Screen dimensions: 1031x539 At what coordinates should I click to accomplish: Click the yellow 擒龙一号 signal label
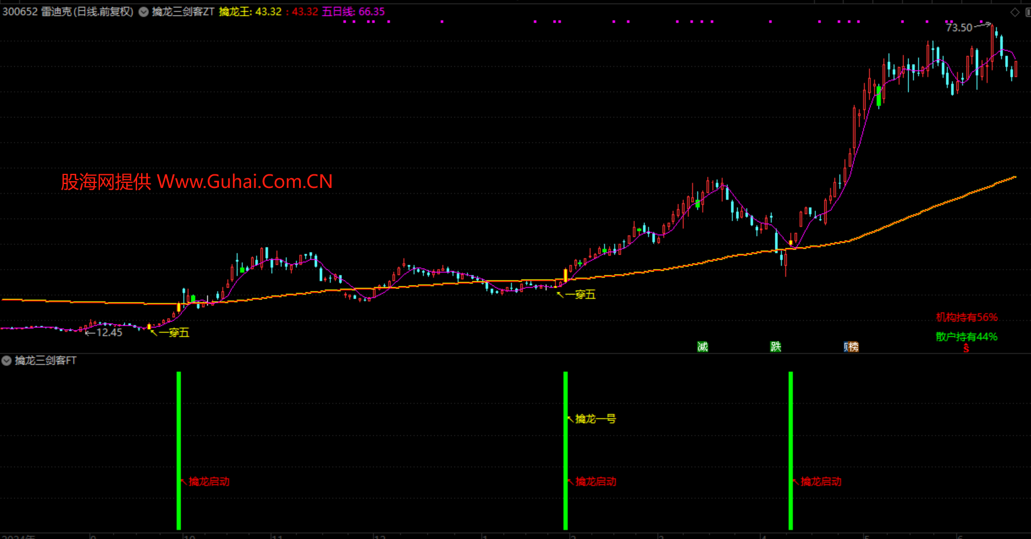pyautogui.click(x=595, y=419)
